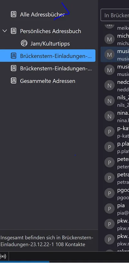Click the N avatar beside nedd contact
The image size is (129, 263).
[x=109, y=86]
